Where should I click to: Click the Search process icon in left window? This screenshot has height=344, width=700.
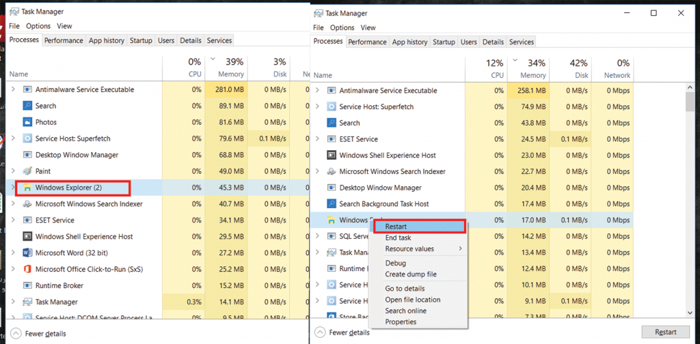27,106
